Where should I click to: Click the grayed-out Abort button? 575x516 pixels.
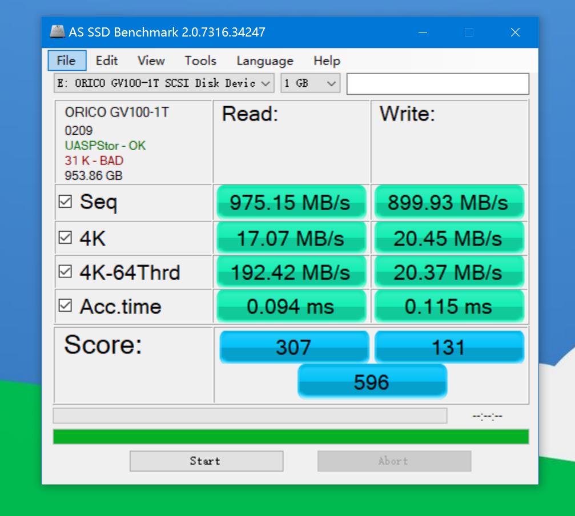click(x=394, y=461)
